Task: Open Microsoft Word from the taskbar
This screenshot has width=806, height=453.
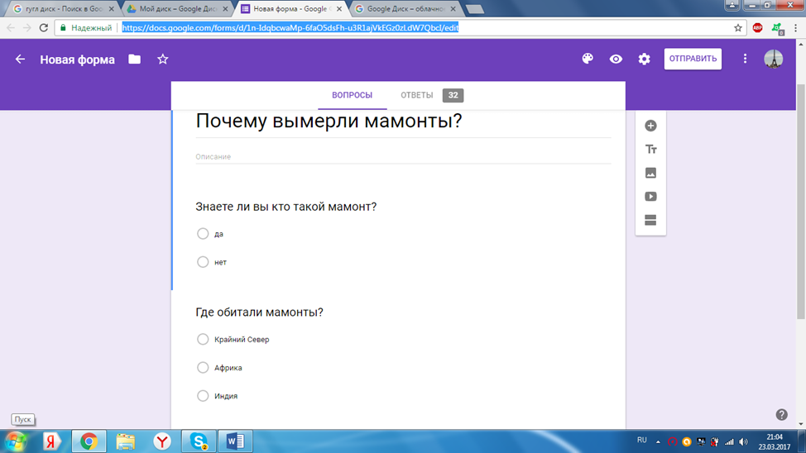Action: pyautogui.click(x=235, y=441)
